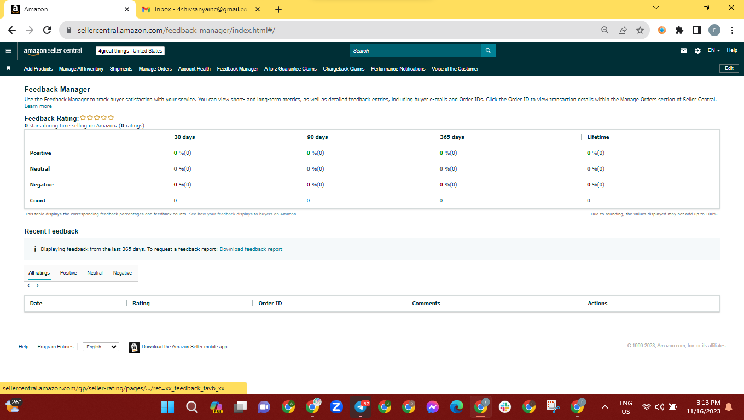Click the Edit button in nav bar

pos(729,68)
